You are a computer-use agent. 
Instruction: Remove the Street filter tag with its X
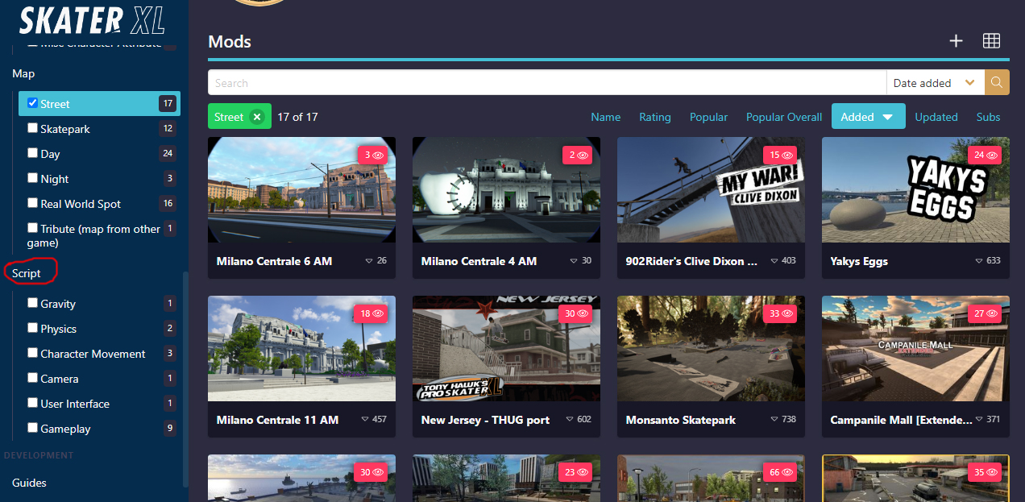pos(257,117)
